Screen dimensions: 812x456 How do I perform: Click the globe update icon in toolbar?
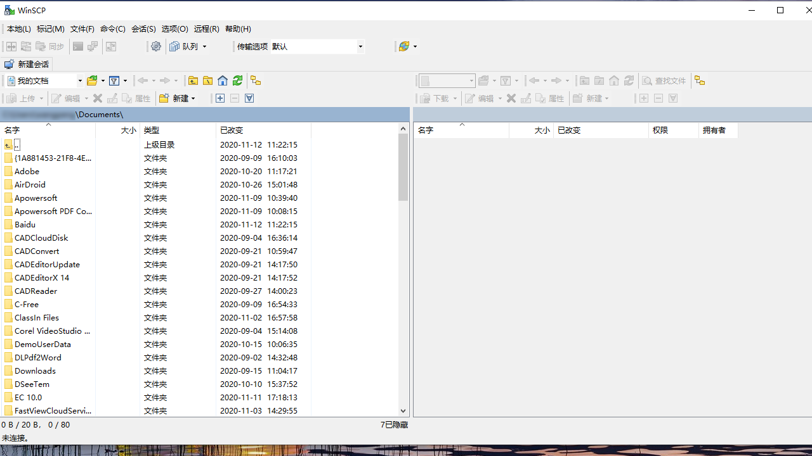404,46
